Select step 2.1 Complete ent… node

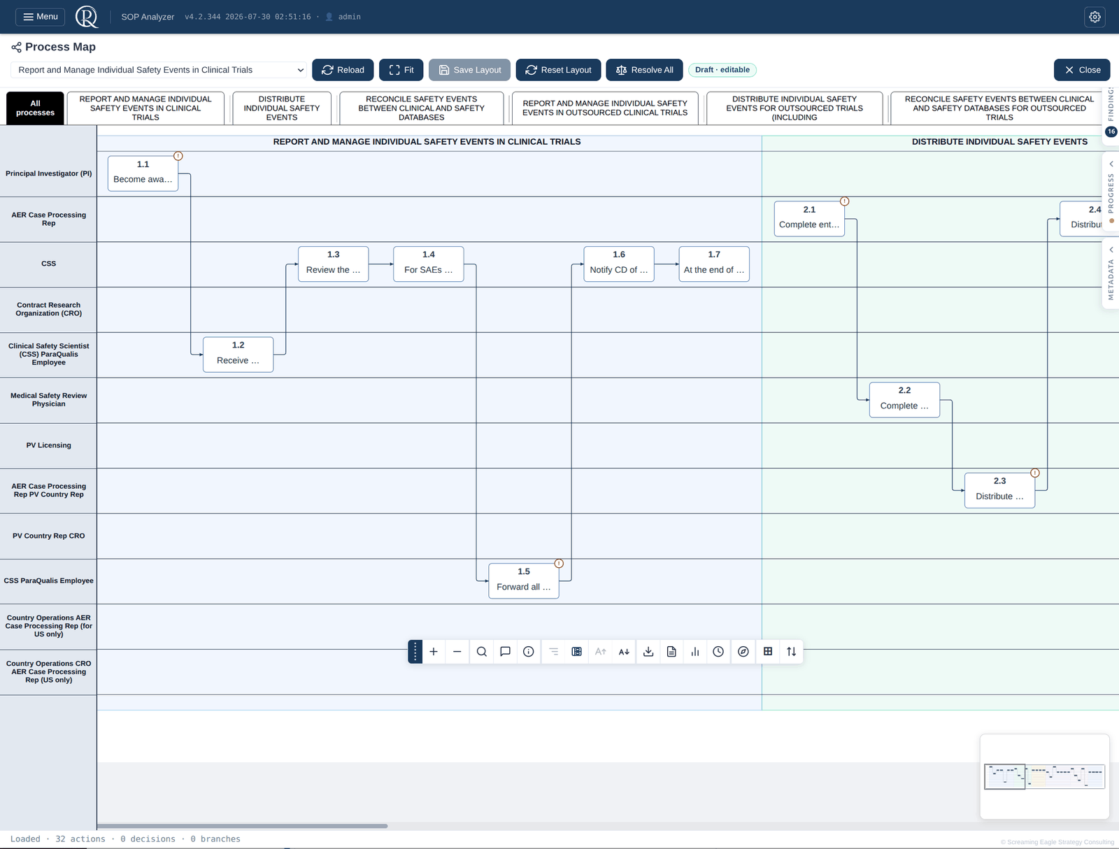point(809,218)
